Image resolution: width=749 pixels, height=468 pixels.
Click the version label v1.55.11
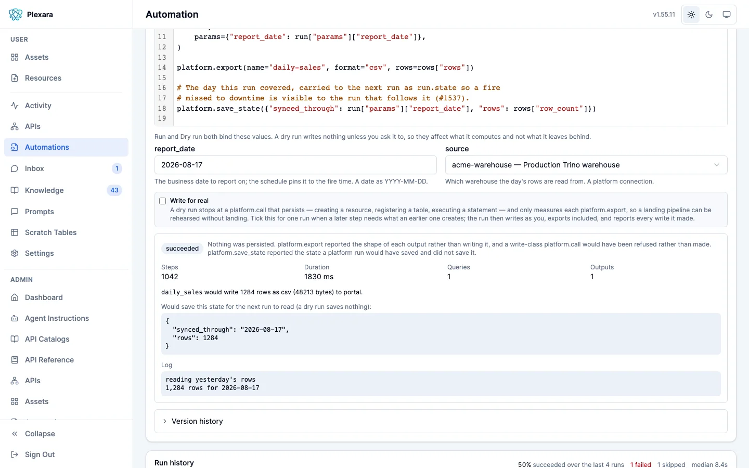tap(664, 15)
